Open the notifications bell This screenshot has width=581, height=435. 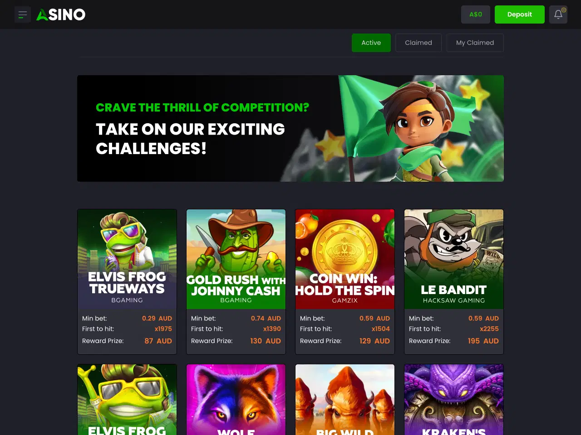click(558, 14)
